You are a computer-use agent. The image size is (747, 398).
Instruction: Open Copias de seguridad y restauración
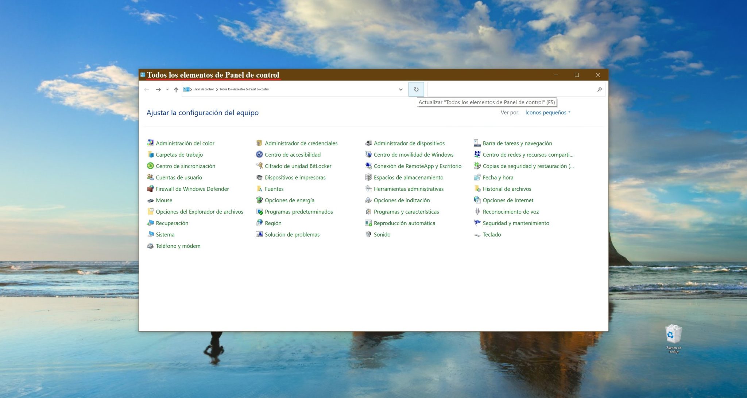(x=528, y=166)
